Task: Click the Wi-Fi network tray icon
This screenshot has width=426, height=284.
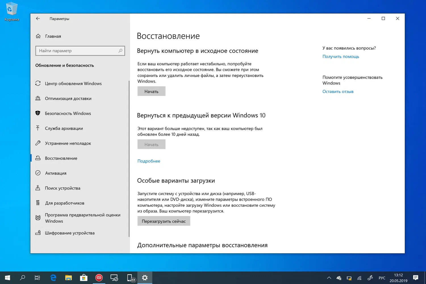Action: point(359,277)
